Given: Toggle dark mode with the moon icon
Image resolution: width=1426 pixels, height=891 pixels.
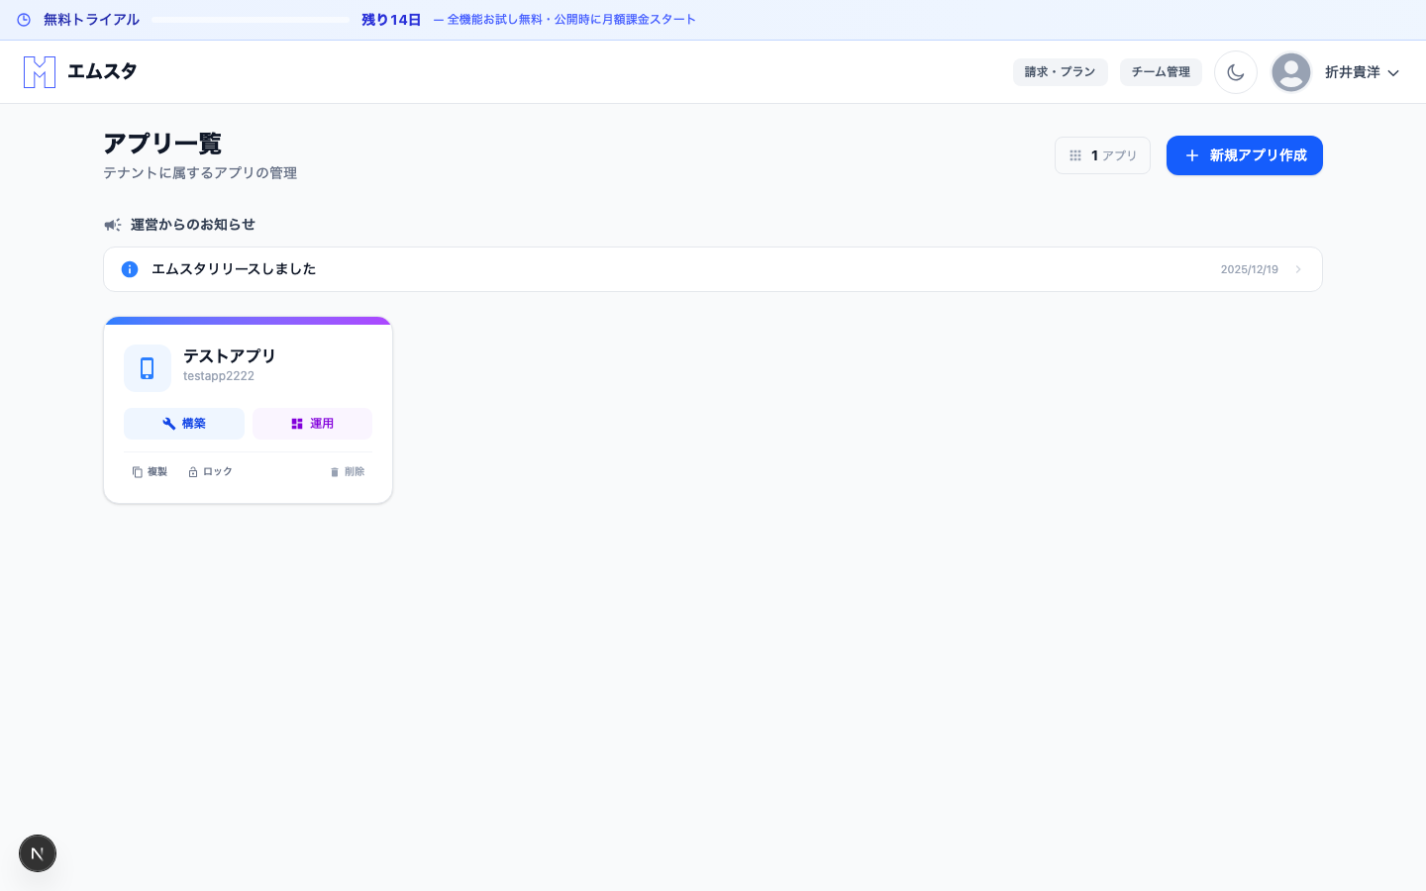Looking at the screenshot, I should point(1236,72).
